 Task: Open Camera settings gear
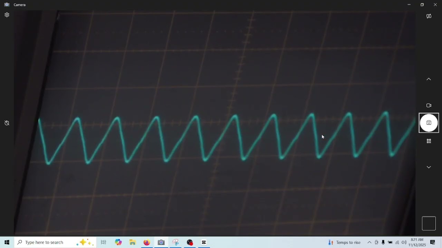point(7,15)
